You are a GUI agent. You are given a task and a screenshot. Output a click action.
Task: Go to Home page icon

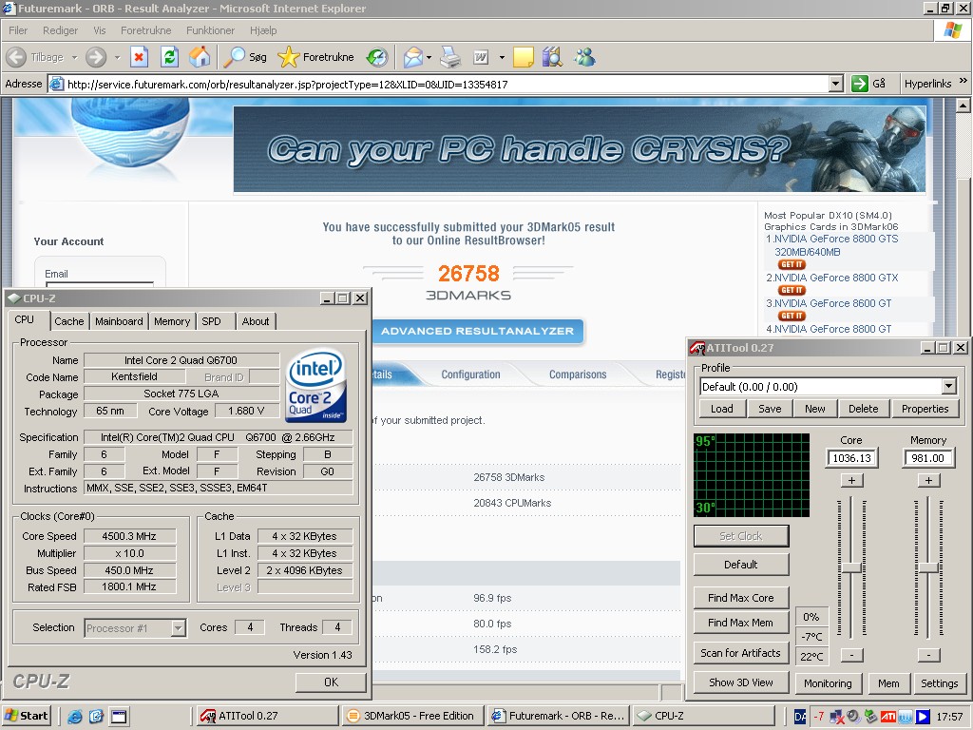click(x=200, y=57)
